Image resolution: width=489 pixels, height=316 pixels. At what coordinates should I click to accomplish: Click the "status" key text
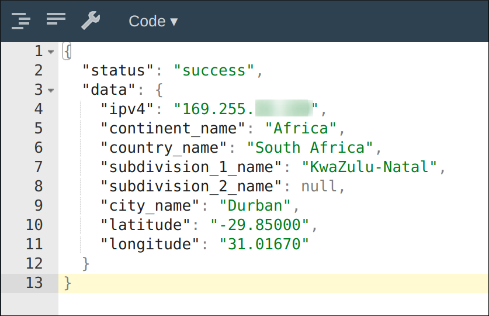click(118, 70)
